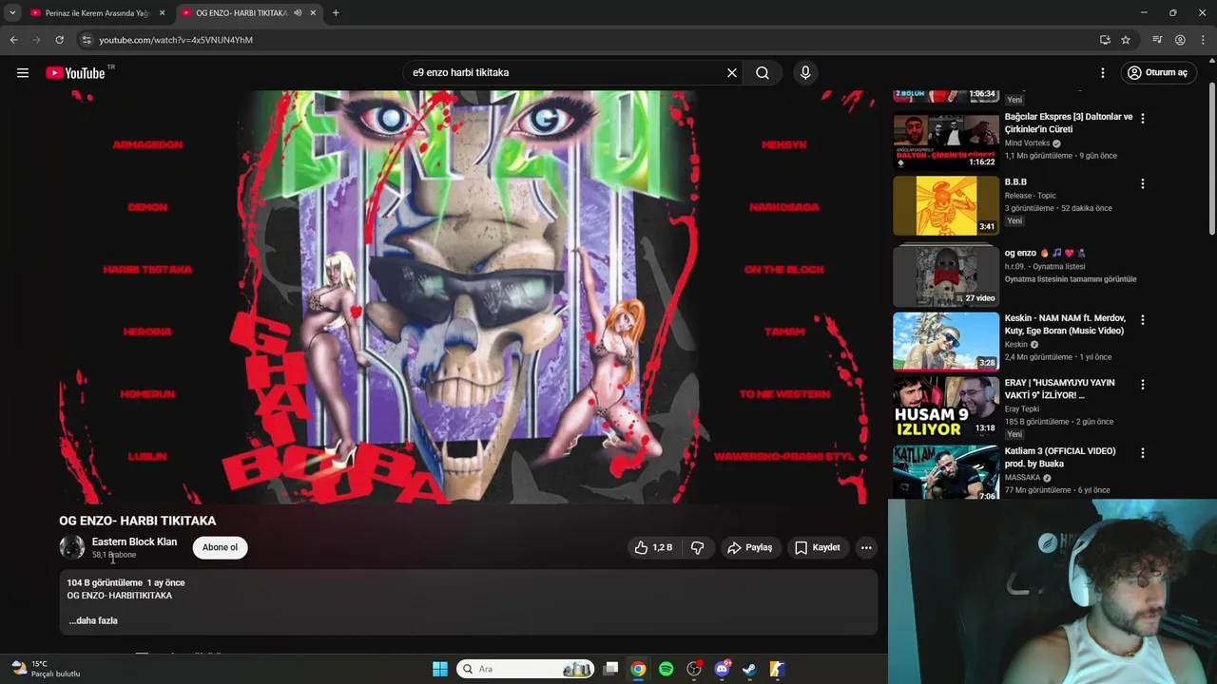Open Release - Topic channel name
Viewport: 1217px width, 684px height.
click(x=1031, y=196)
